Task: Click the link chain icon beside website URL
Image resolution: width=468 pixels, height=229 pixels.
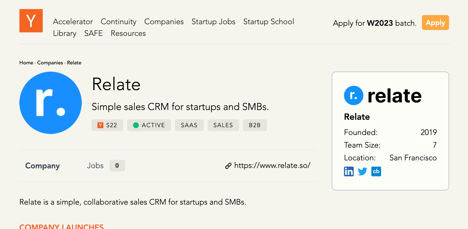Action: click(x=228, y=166)
